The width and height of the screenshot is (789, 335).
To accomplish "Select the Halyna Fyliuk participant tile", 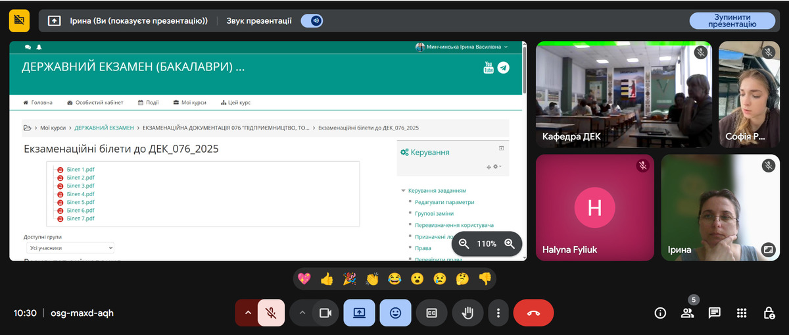I will tap(595, 208).
